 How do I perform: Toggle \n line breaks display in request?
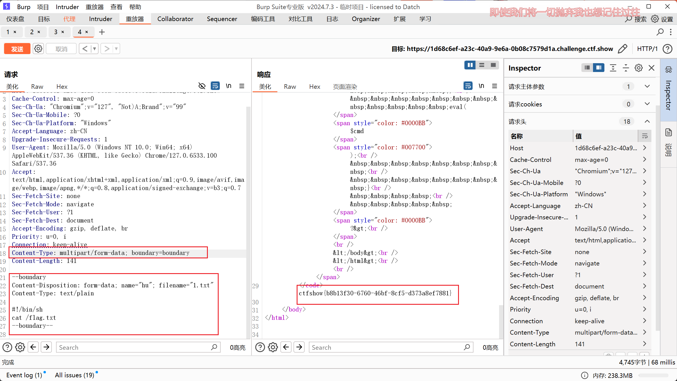(229, 86)
